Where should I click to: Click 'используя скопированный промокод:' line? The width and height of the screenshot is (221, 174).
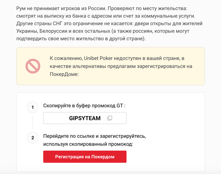[x=88, y=144]
